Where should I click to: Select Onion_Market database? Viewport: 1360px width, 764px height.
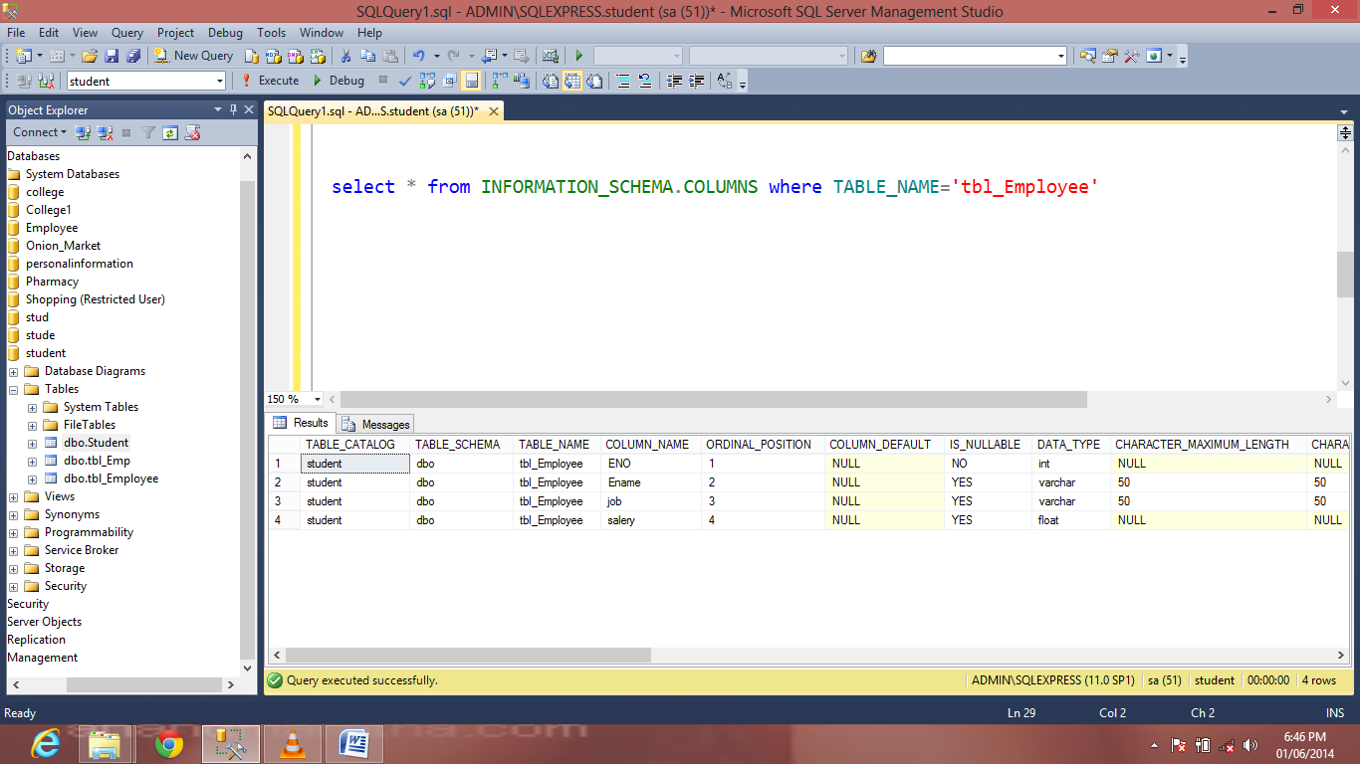(63, 246)
